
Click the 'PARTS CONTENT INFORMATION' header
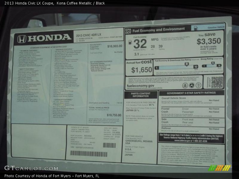click(140, 95)
